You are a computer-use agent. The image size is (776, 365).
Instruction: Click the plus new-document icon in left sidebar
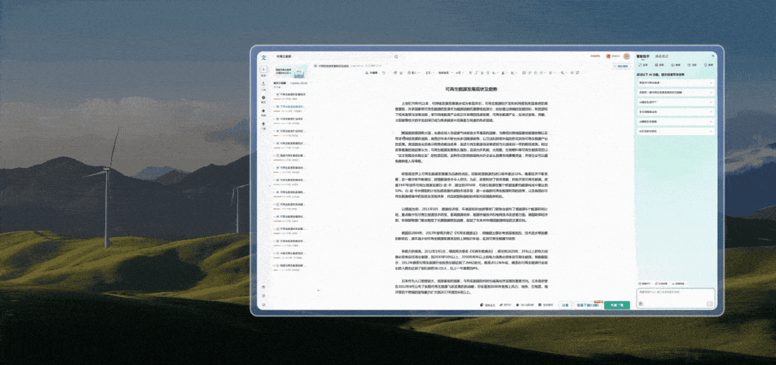coord(263,70)
